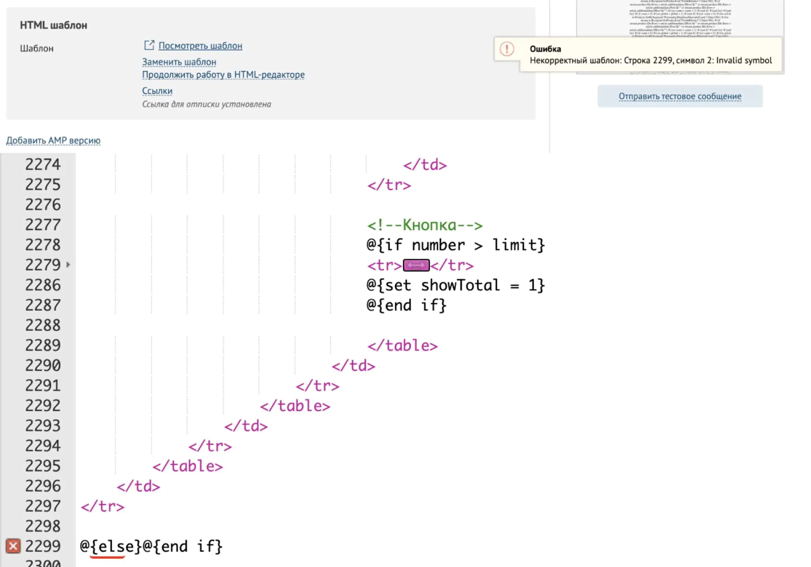Expand the folded code arrow at line 2279

tap(68, 264)
